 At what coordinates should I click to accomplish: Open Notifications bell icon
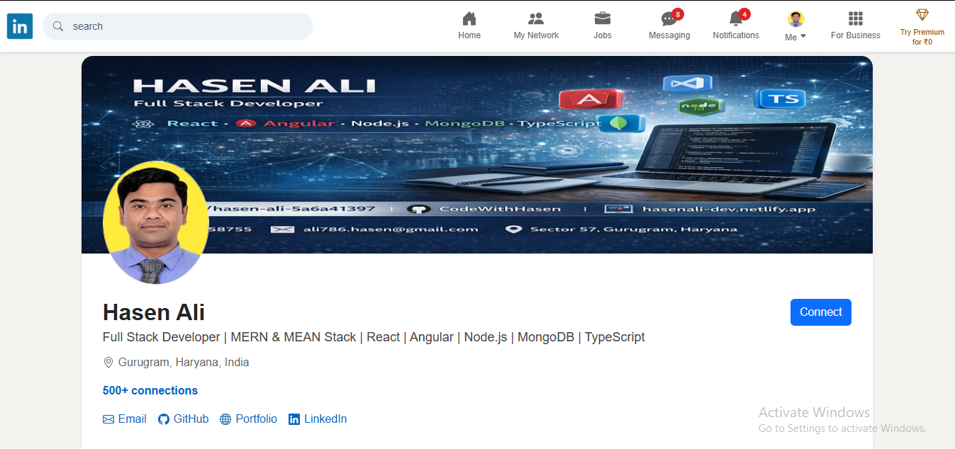click(735, 19)
